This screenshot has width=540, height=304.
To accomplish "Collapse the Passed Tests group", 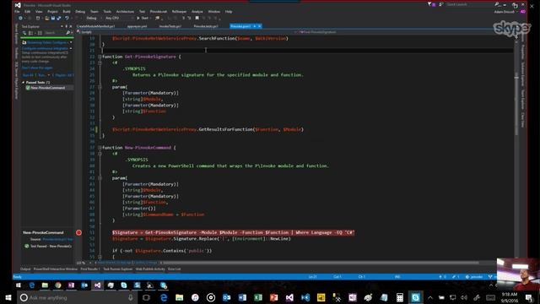I will 24,83.
